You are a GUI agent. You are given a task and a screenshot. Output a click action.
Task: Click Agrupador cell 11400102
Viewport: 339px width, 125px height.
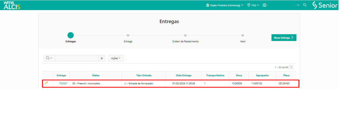[x=257, y=84]
